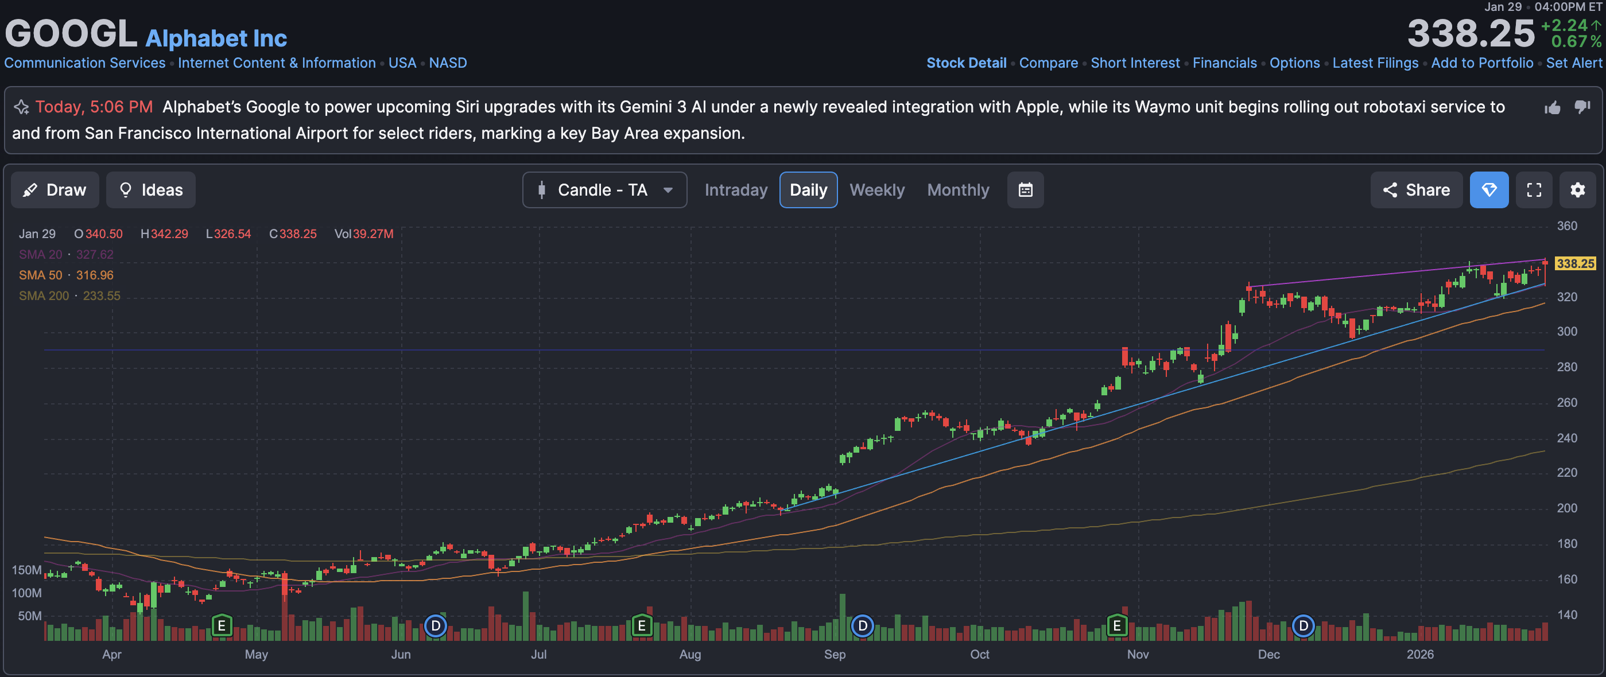Image resolution: width=1606 pixels, height=677 pixels.
Task: Enter fullscreen chart mode
Action: 1534,190
